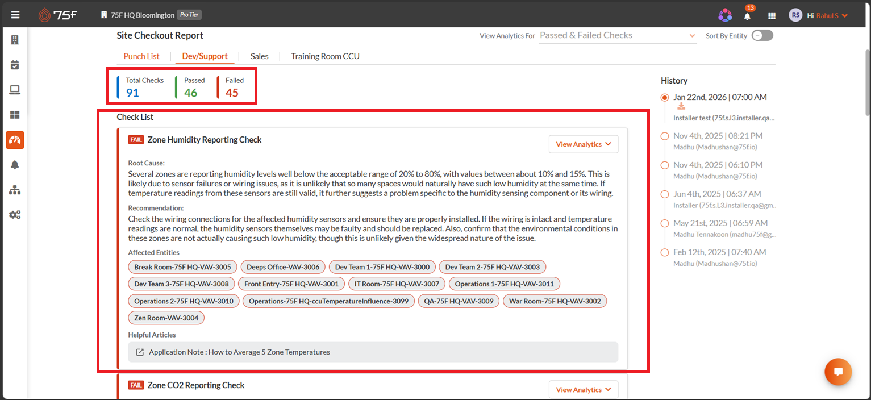Click the Zone CO2 Reporting Check title

pyautogui.click(x=196, y=385)
